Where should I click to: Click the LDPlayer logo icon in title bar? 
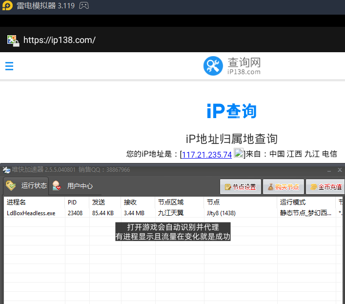click(x=7, y=5)
